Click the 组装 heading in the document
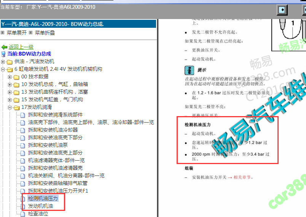 tap(189, 168)
